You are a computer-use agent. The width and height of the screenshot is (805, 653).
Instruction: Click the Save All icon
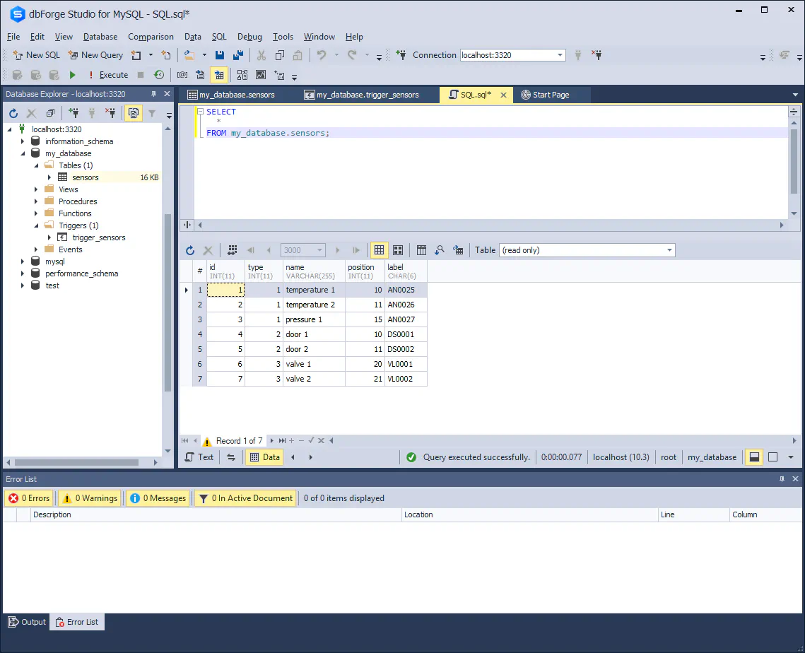click(238, 55)
